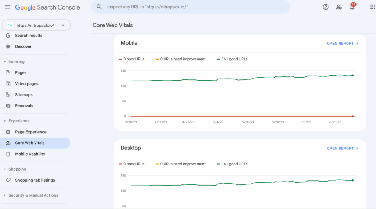Click the Mobile OPEN REPORT chevron arrow
The height and width of the screenshot is (209, 376).
(x=357, y=44)
